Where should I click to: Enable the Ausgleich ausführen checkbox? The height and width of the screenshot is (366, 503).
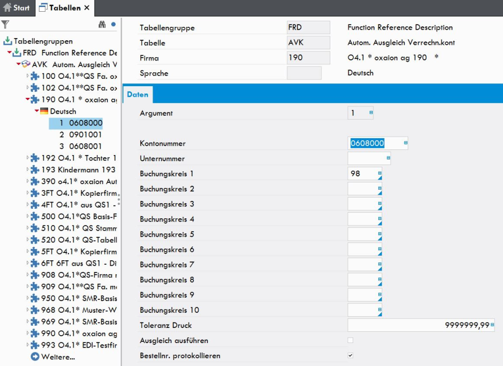pyautogui.click(x=350, y=340)
